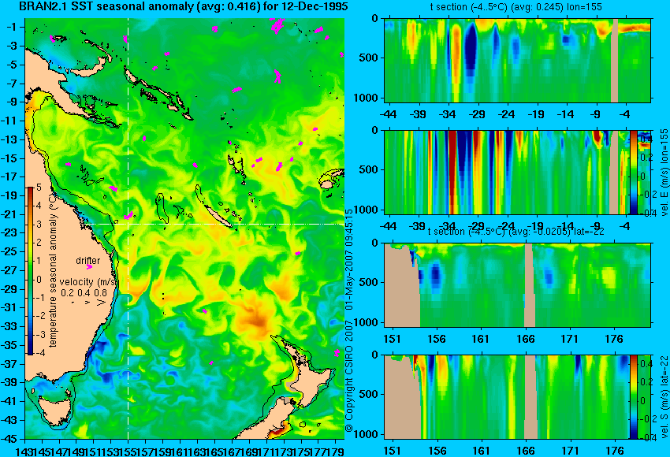The height and width of the screenshot is (457, 670).
Task: Click the vel. S (m/s) colorbar
Action: (x=633, y=397)
